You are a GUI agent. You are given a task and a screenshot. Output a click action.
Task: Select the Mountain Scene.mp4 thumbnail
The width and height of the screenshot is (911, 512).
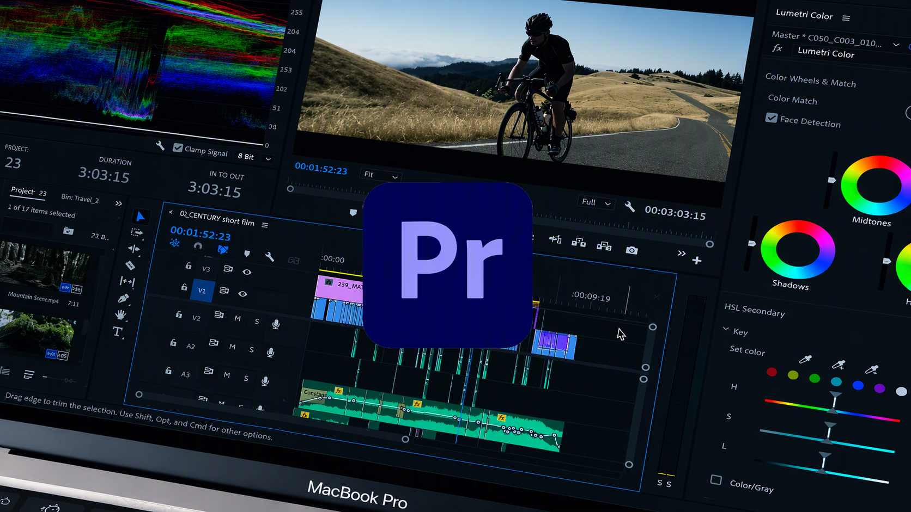44,268
